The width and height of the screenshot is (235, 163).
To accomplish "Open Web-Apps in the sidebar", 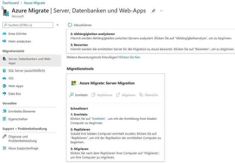I will click(16, 86).
